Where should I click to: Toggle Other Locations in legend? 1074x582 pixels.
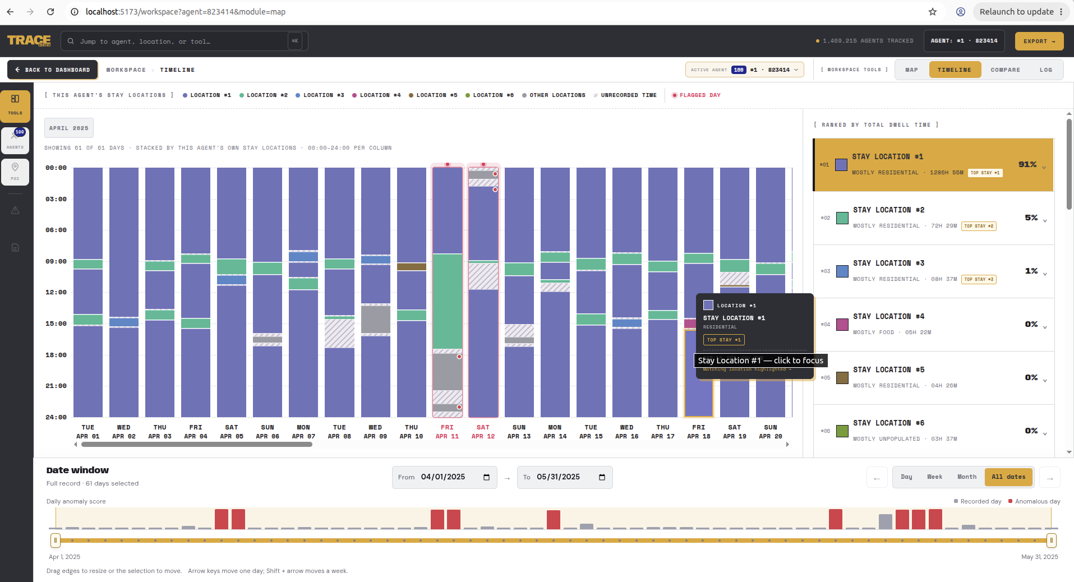click(554, 95)
